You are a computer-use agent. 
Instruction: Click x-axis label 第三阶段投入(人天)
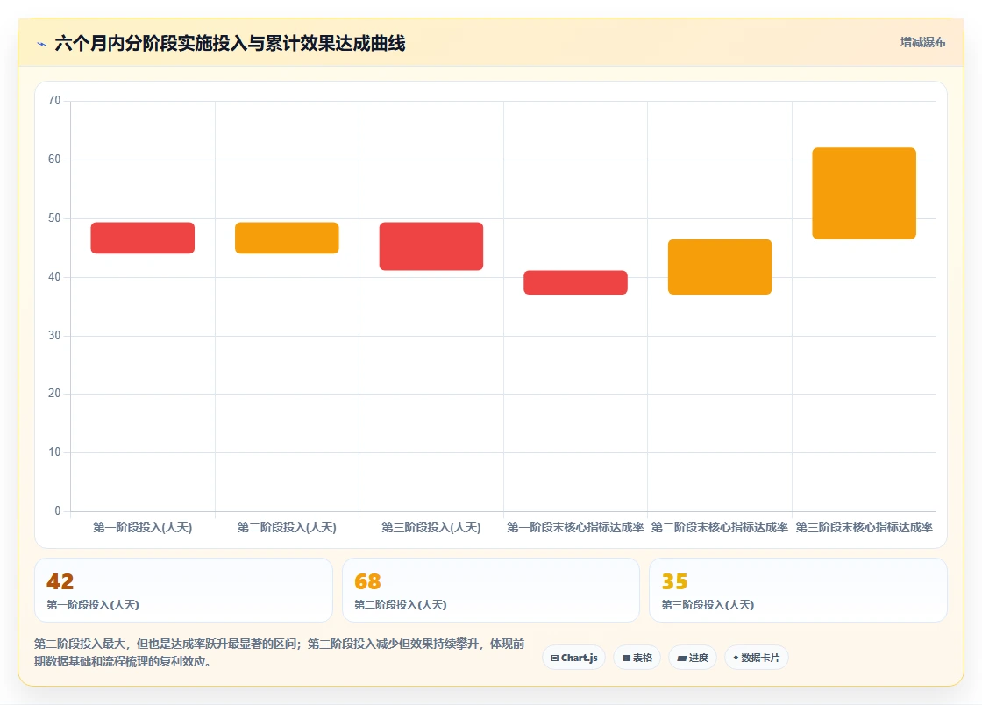pyautogui.click(x=431, y=527)
